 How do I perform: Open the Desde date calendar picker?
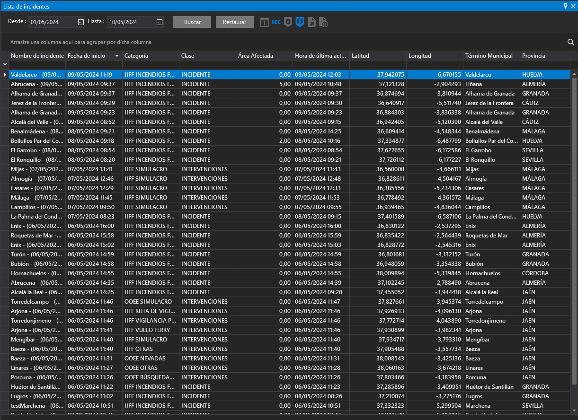click(x=80, y=22)
